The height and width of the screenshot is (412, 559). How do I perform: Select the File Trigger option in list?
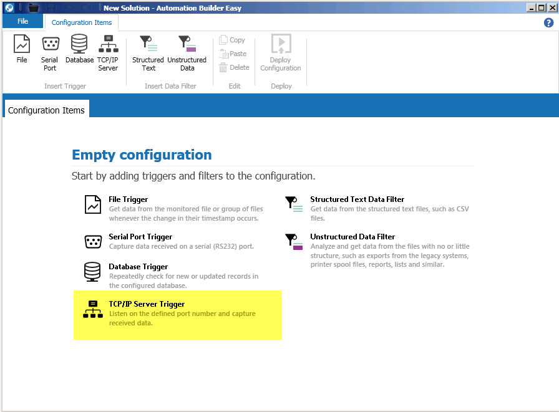[128, 199]
